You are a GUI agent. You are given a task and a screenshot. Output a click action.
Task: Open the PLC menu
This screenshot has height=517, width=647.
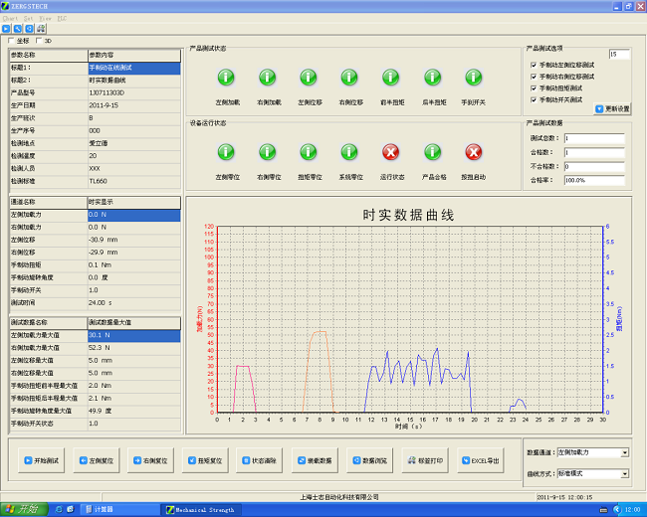62,19
